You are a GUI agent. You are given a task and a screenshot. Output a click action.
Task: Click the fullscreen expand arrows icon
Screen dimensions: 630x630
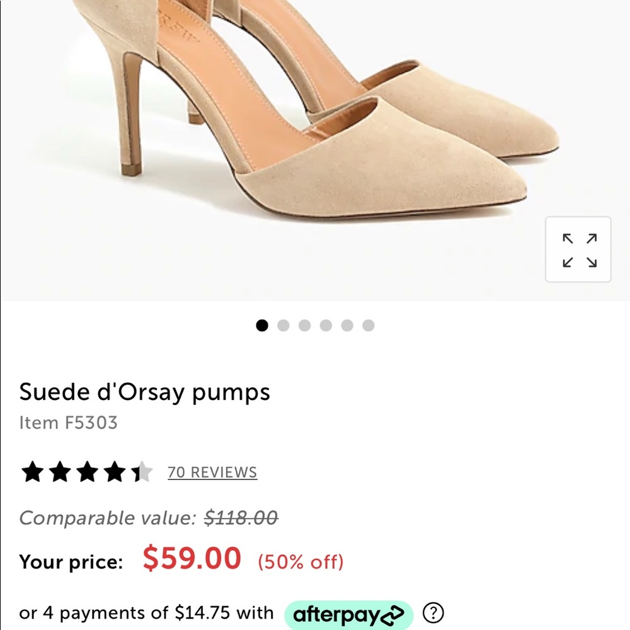(578, 249)
